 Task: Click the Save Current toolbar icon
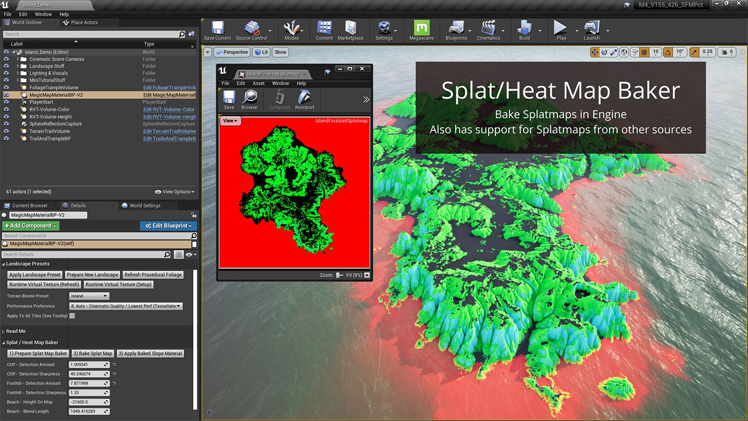pyautogui.click(x=217, y=30)
